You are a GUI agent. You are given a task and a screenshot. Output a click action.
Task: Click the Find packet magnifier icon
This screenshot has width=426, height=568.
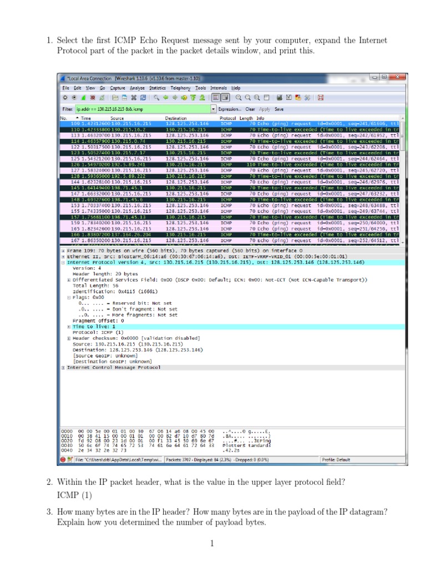156,98
